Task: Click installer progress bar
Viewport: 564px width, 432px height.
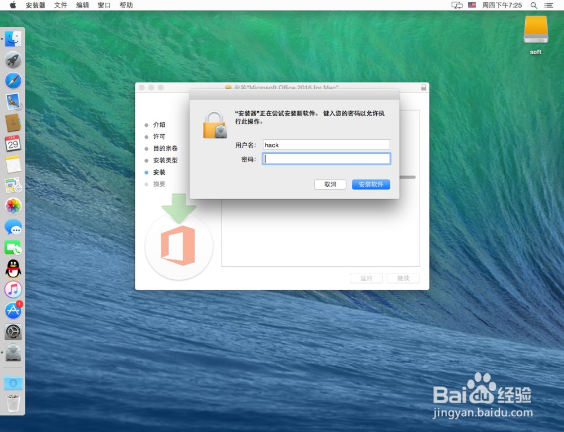Action: coord(408,177)
